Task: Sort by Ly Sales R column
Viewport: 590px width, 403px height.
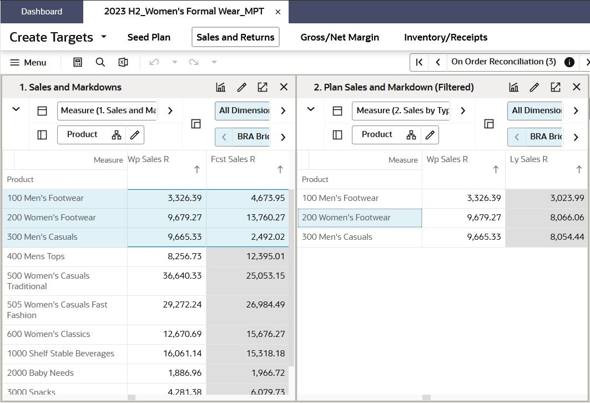Action: (x=579, y=170)
